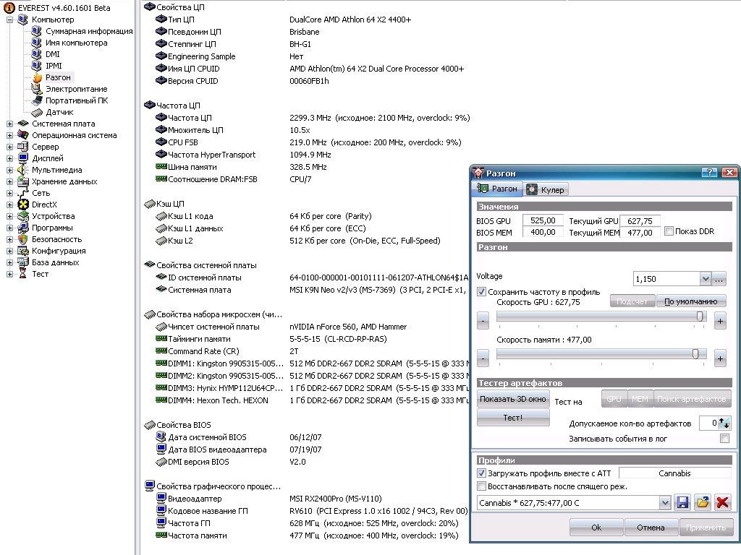This screenshot has width=741, height=555.
Task: Open the DMI item icon
Action: coord(36,53)
